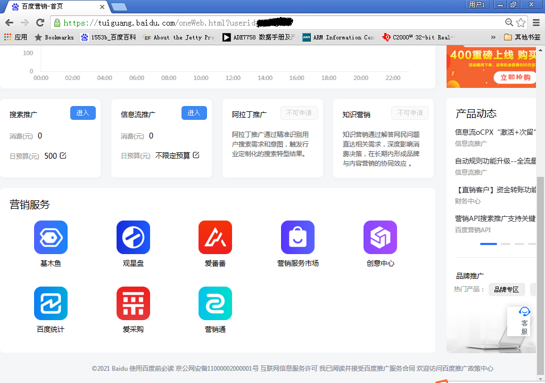
Task: Click the 品牌推广 section heading
Action: point(469,276)
